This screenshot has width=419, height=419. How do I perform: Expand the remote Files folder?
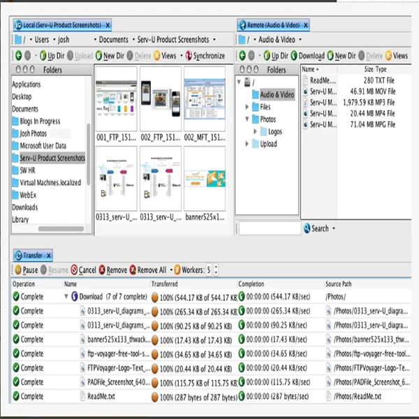247,107
